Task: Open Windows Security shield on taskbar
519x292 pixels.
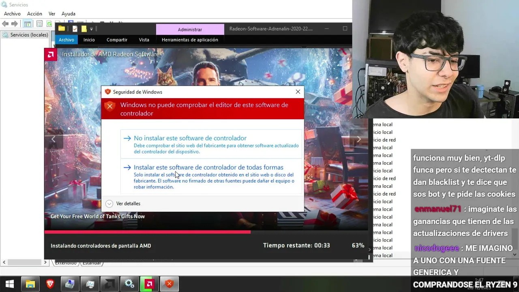Action: pos(169,284)
